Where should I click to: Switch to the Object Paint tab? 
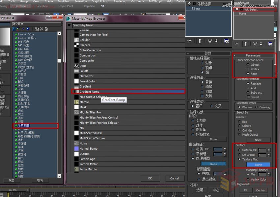click(x=66, y=6)
